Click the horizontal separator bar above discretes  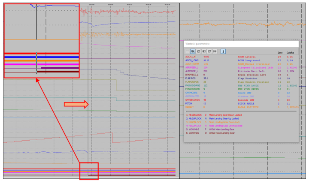(x=241, y=111)
